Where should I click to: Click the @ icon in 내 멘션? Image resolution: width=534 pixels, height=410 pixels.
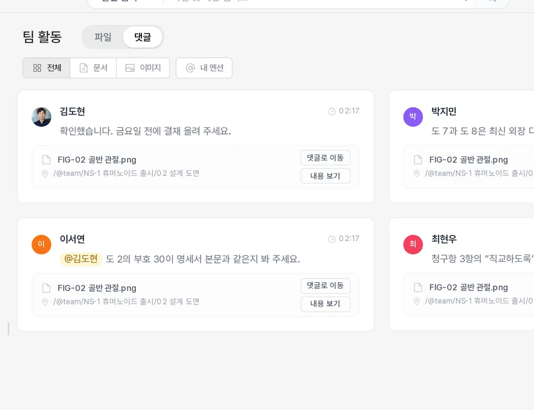[190, 68]
